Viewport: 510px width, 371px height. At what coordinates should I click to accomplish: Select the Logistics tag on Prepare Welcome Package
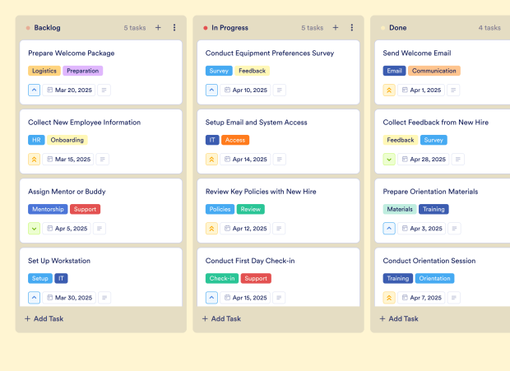click(x=44, y=71)
